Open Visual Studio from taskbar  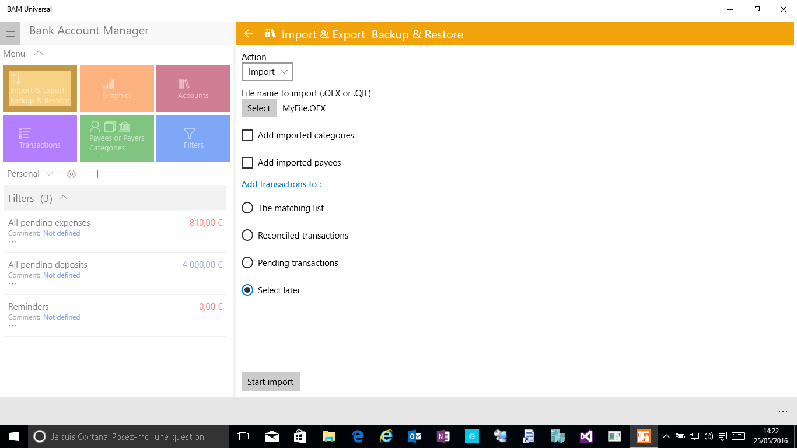(x=586, y=436)
